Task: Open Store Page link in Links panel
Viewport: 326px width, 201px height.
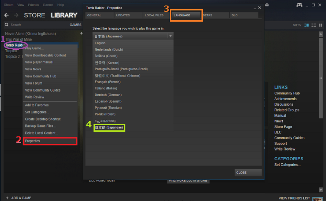Action: (x=283, y=126)
